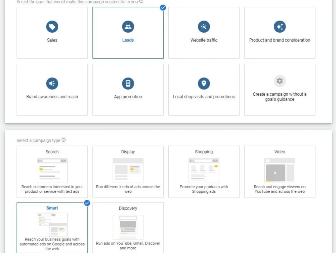Click 'Reach and engage viewers on YouTube' text
336x253 pixels.
point(280,189)
